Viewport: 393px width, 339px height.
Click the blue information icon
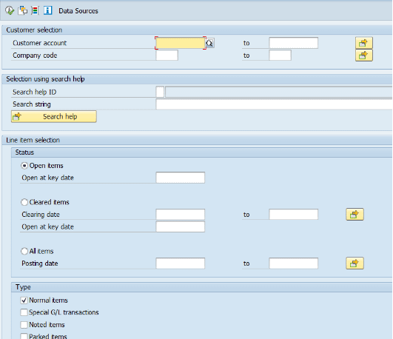pos(47,10)
